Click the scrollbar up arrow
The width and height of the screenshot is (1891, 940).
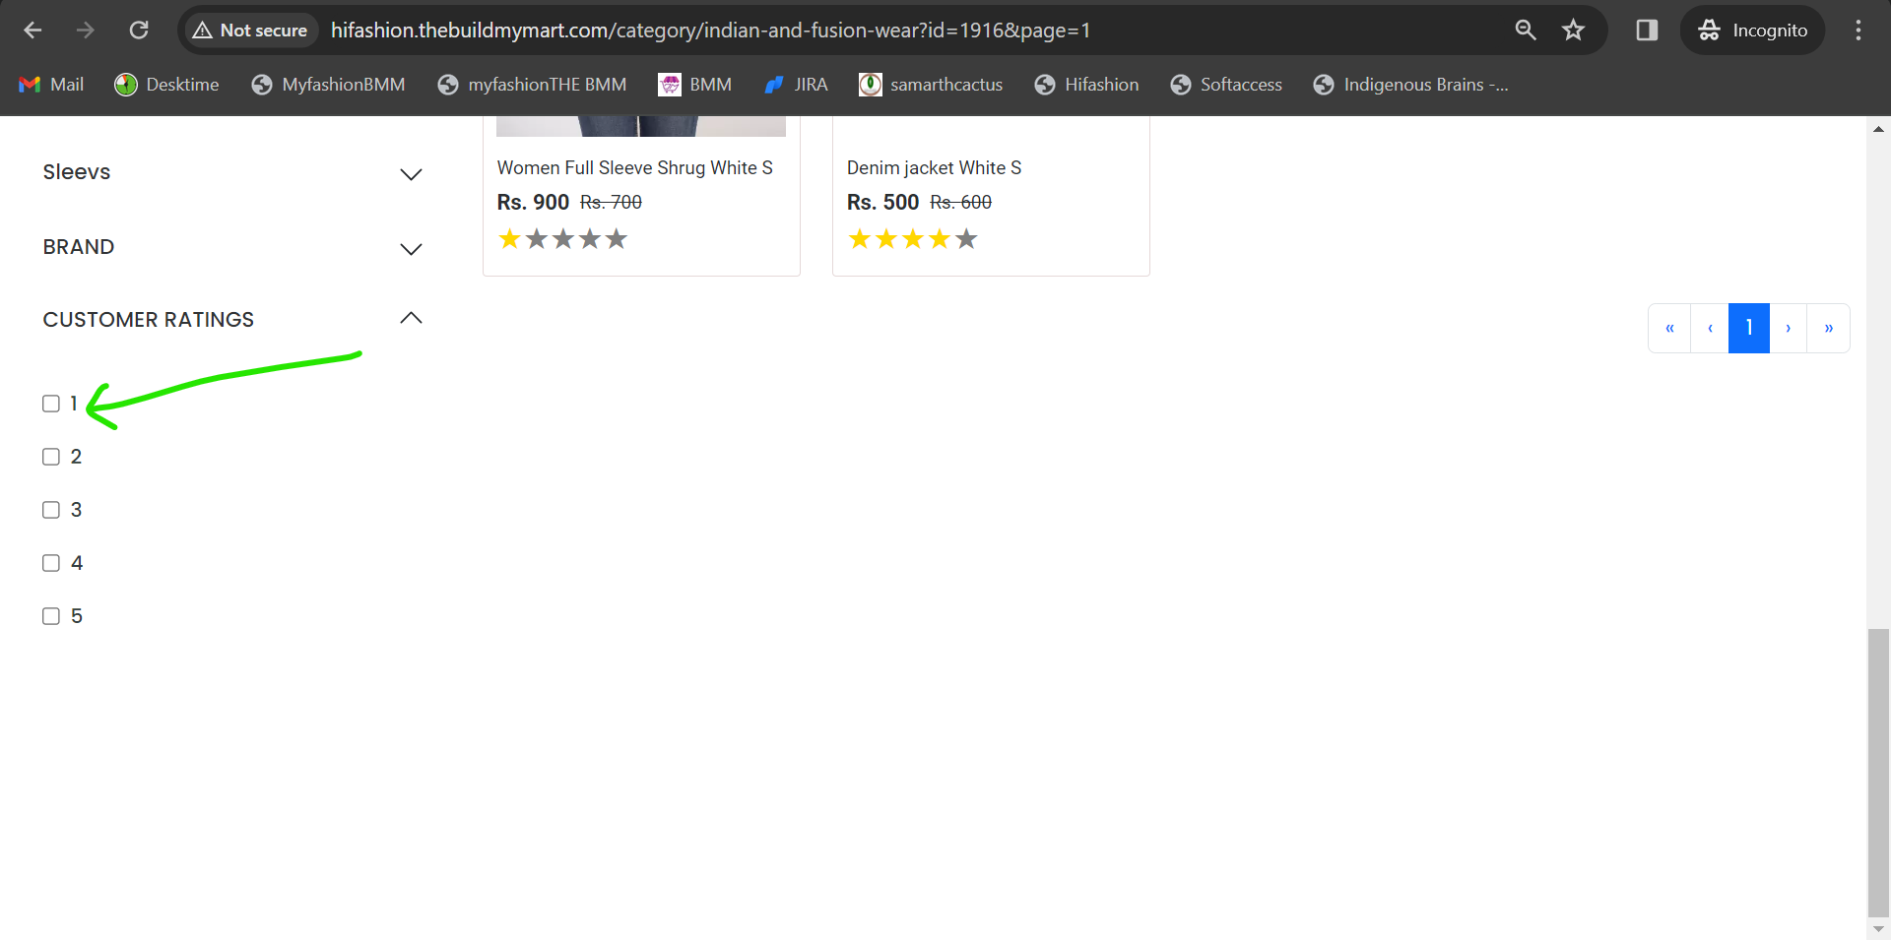tap(1878, 128)
